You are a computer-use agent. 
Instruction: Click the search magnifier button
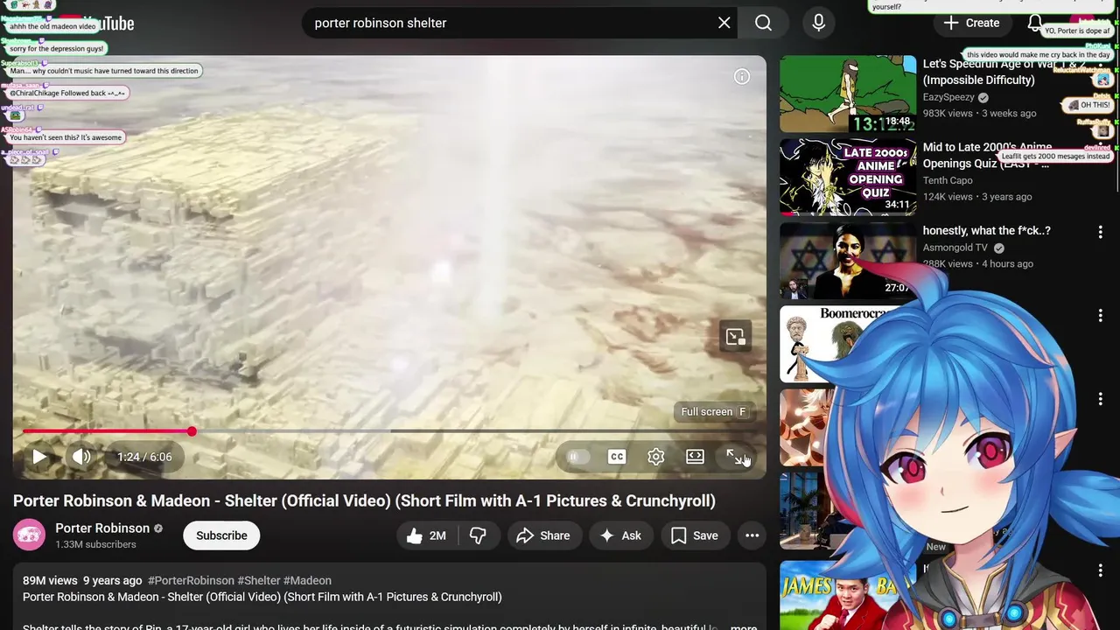tap(763, 23)
